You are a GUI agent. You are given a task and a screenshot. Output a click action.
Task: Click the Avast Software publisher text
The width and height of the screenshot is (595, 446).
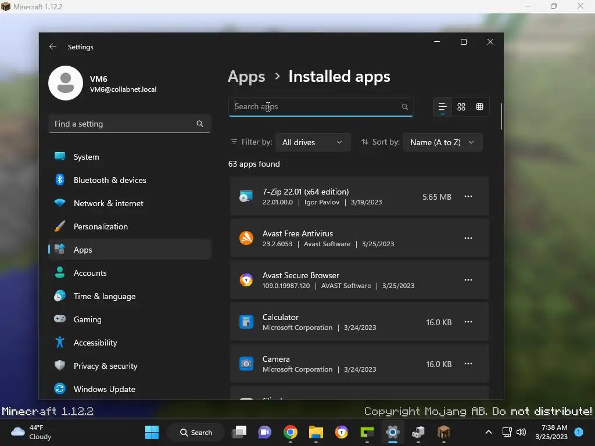pyautogui.click(x=327, y=244)
